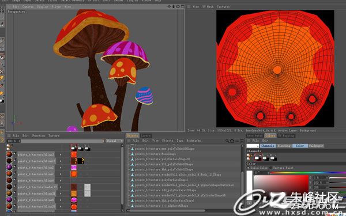The image size is (346, 216).
Task: Toggle paint-enable marker beside blinn21 material
Action: pos(15,192)
